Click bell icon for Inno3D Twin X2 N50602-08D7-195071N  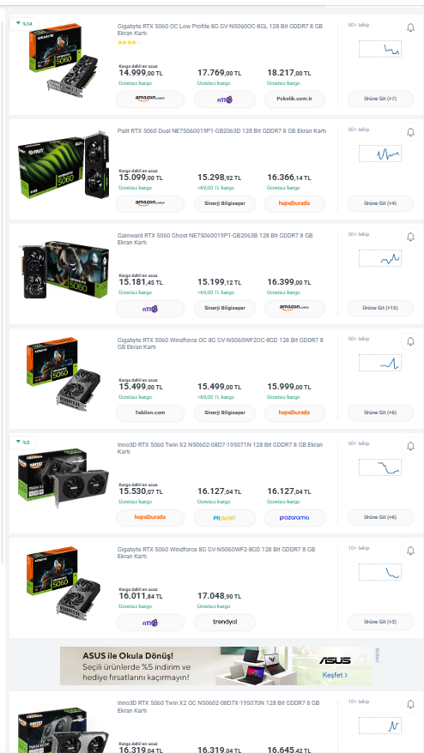pyautogui.click(x=410, y=446)
